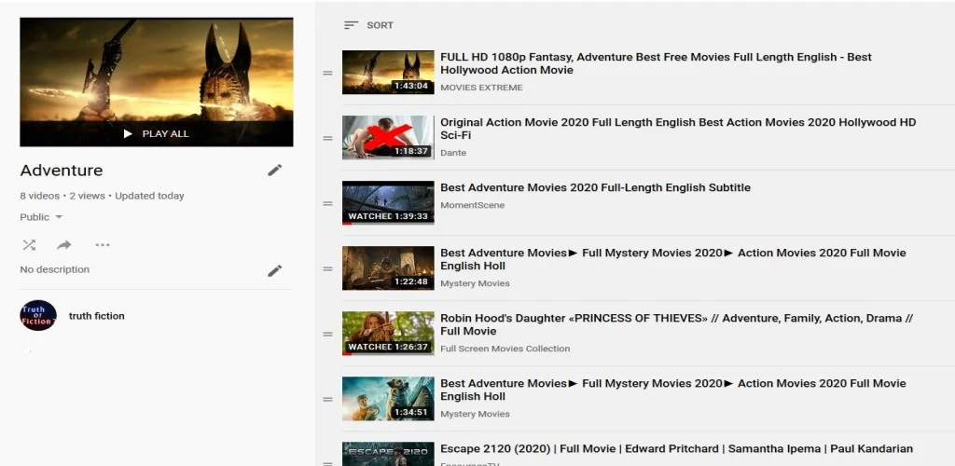Click the Dante channel name
Image resolution: width=955 pixels, height=466 pixels.
click(453, 153)
